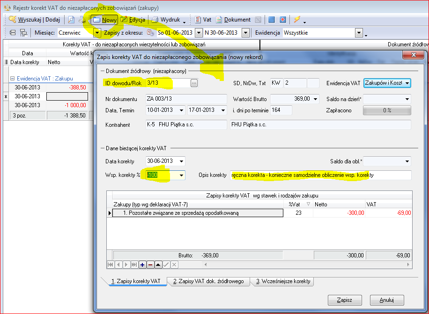
Task: Click the flat list view icon
Action: pyautogui.click(x=13, y=33)
